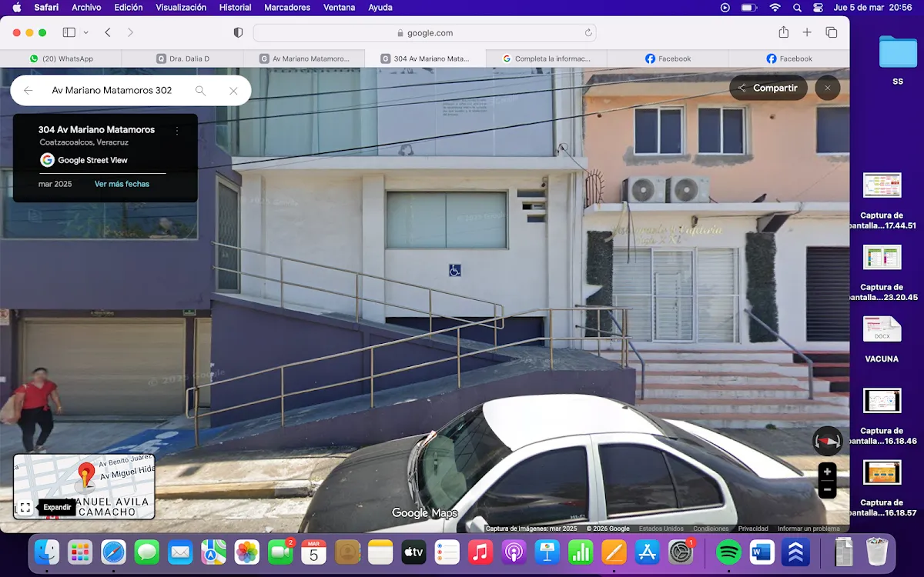Open the Archivo menu
This screenshot has width=924, height=577.
click(x=86, y=8)
